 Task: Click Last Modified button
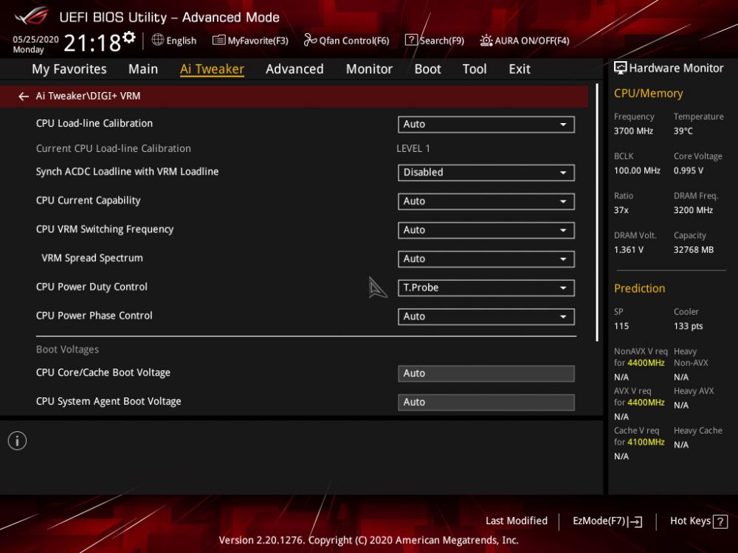pyautogui.click(x=517, y=521)
